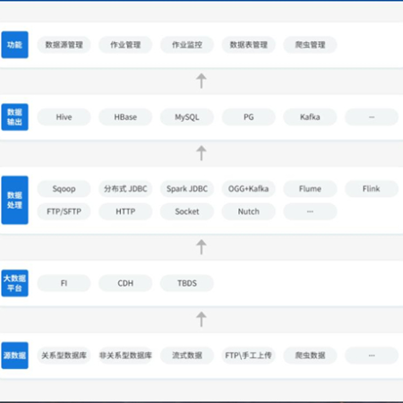Choose the 流式数据 pill
The image size is (403, 403).
(187, 356)
